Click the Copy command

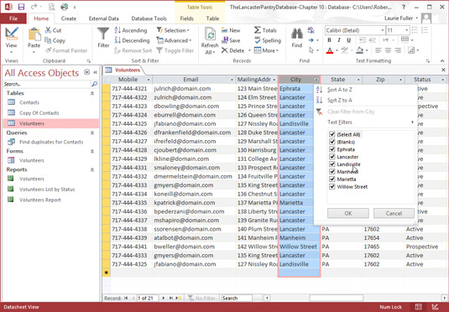tap(55, 40)
